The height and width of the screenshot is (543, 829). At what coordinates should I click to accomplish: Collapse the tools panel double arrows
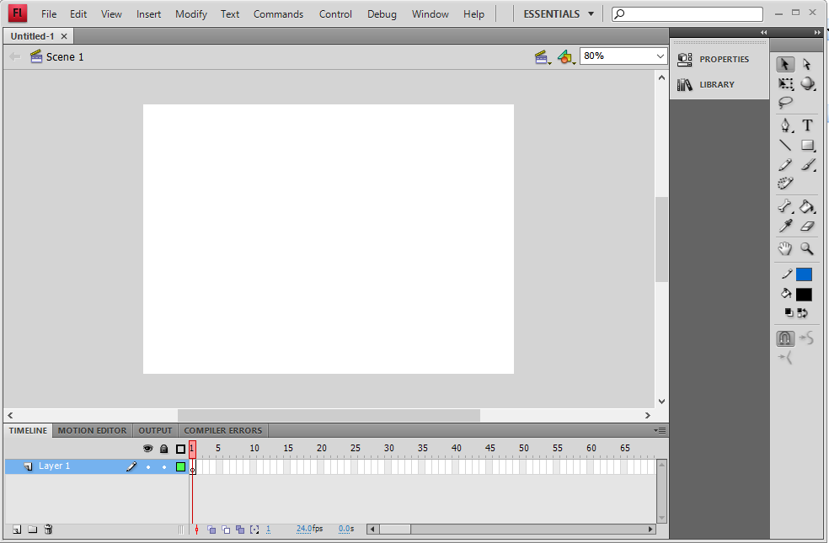pos(817,33)
